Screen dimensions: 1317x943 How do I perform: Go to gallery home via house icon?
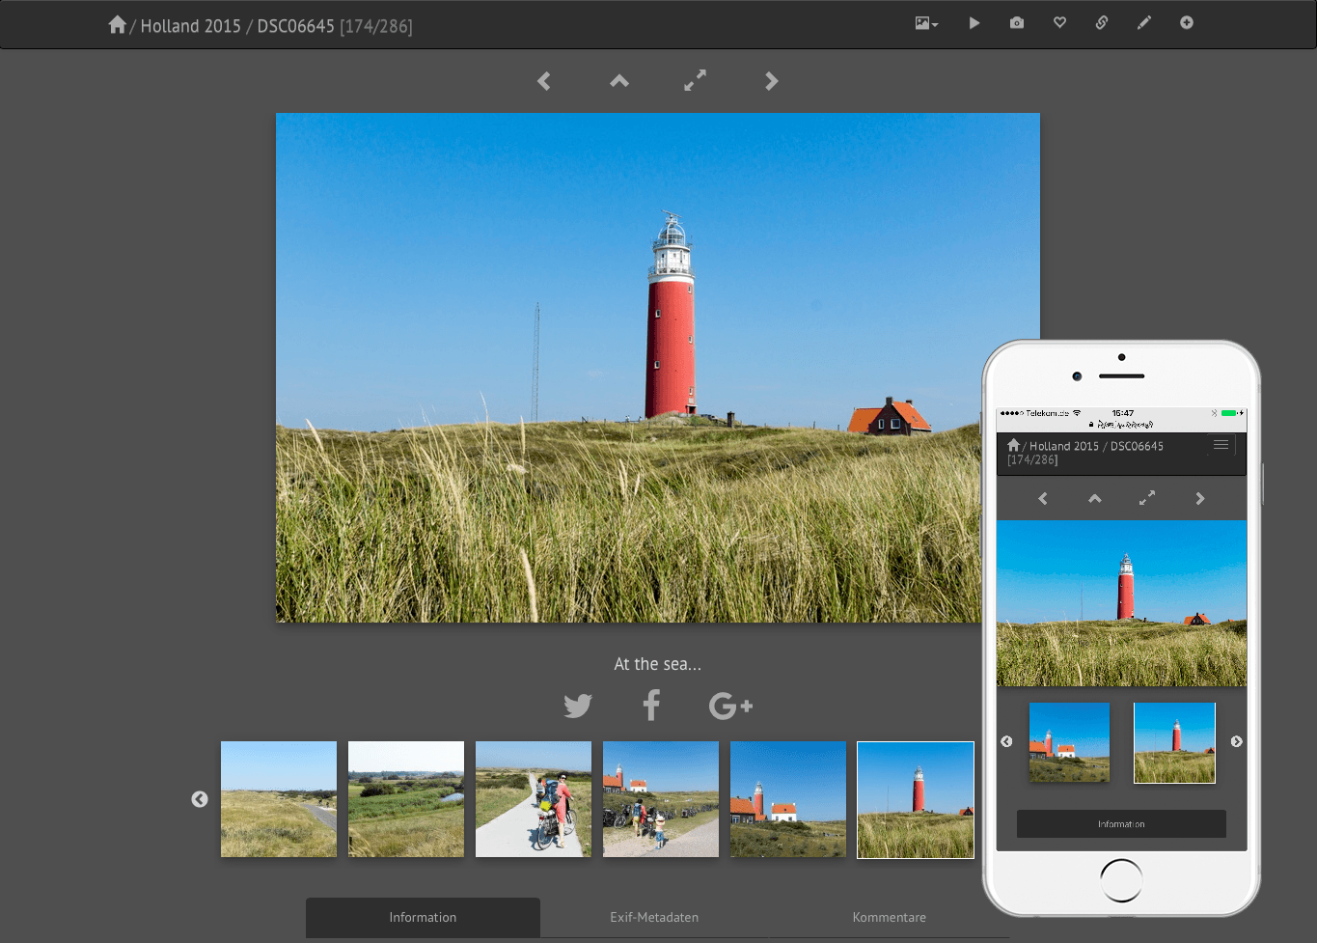pos(117,25)
